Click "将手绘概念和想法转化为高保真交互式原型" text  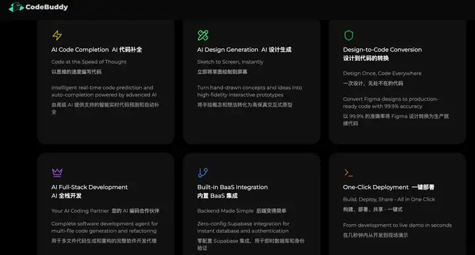click(x=245, y=104)
